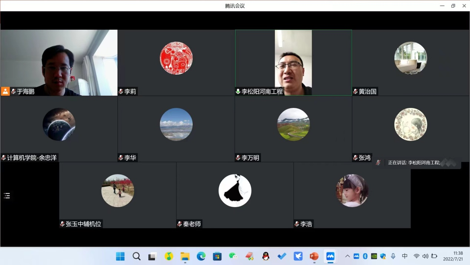Image resolution: width=470 pixels, height=265 pixels.
Task: Click the name label 计算机学院-余忠洋
Action: pos(32,158)
